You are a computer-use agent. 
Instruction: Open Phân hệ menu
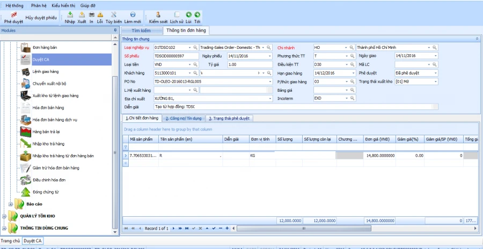pos(39,5)
